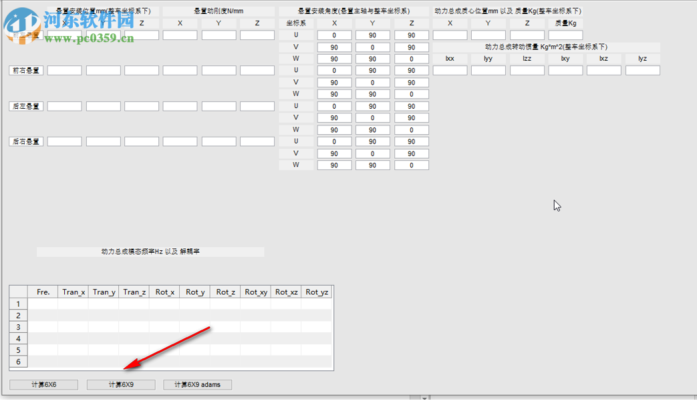Screen dimensions: 697x411
Task: Select the Rot_x column header
Action: pyautogui.click(x=164, y=292)
